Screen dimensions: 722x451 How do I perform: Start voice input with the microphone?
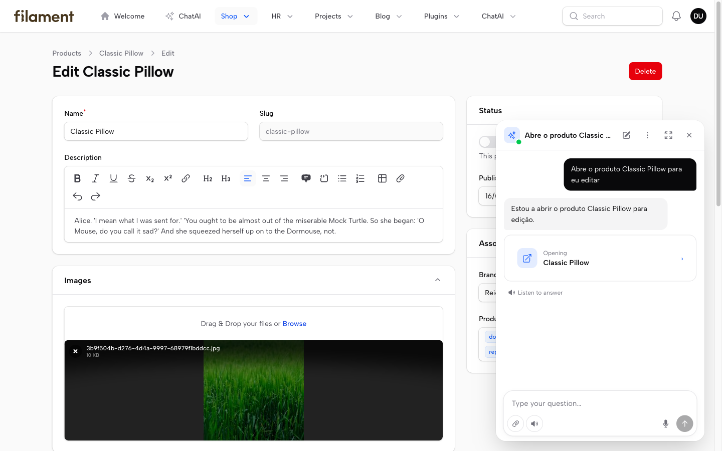coord(665,423)
